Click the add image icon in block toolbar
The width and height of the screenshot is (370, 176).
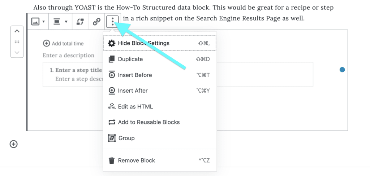[35, 22]
